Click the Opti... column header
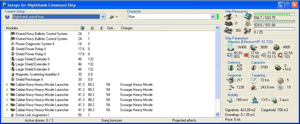300x124 pixels. point(111,28)
